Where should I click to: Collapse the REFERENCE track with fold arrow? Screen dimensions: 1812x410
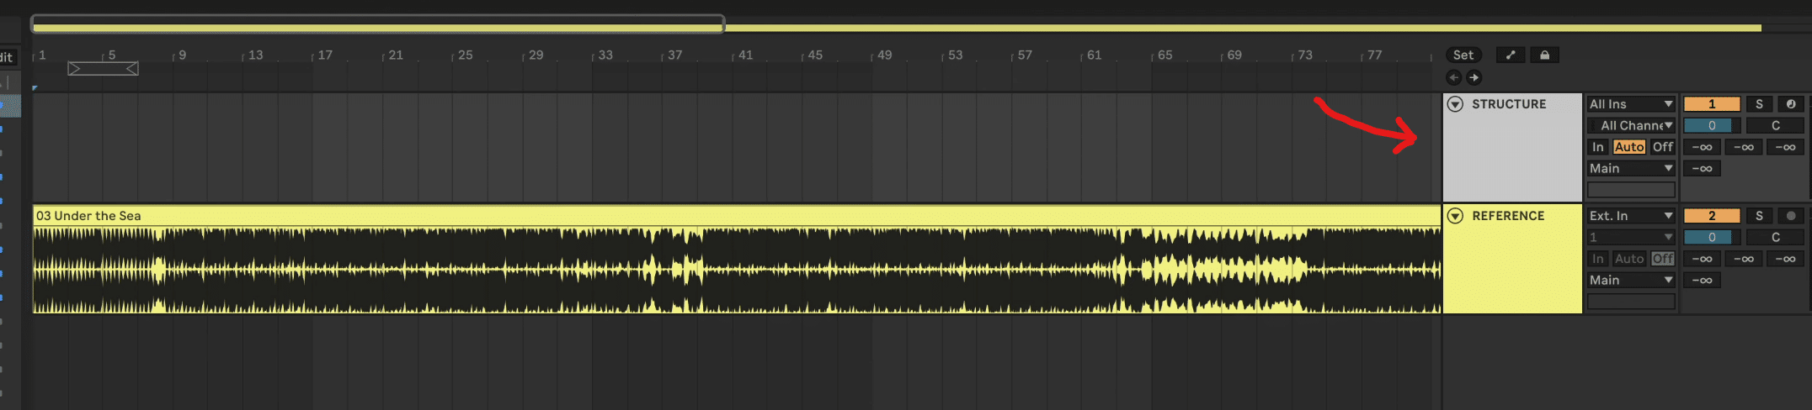[x=1455, y=216]
